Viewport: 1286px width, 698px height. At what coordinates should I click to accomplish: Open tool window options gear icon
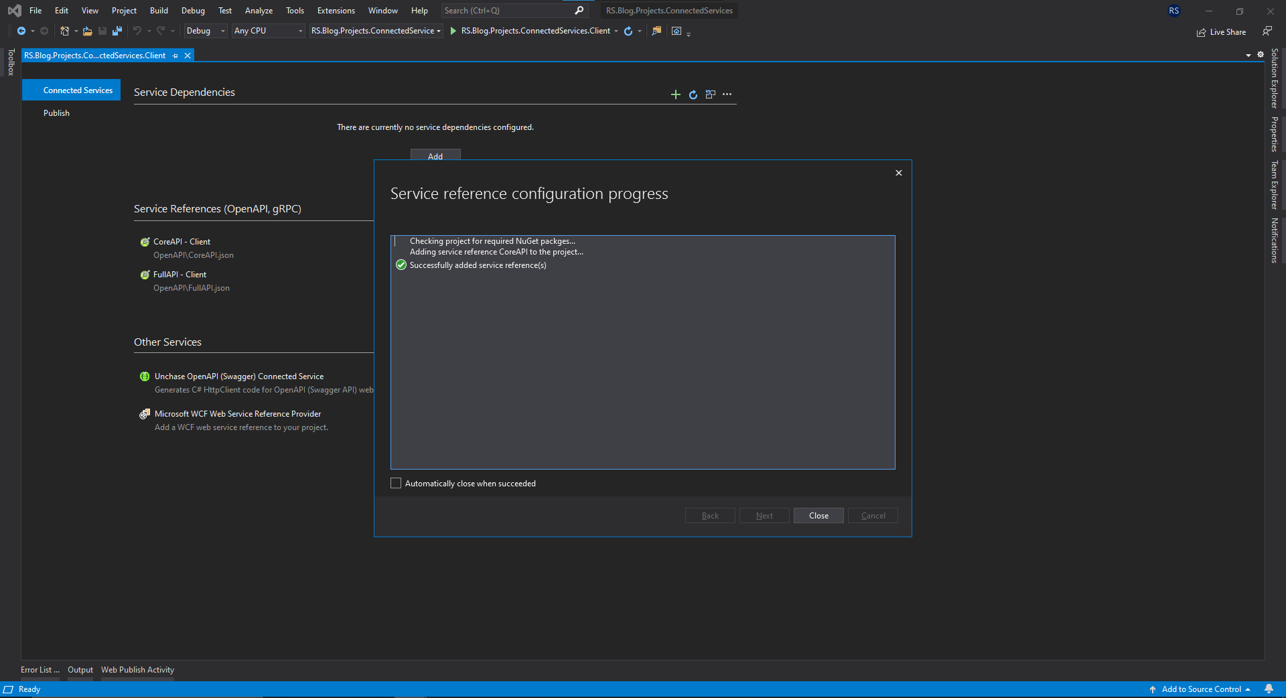pos(1261,55)
